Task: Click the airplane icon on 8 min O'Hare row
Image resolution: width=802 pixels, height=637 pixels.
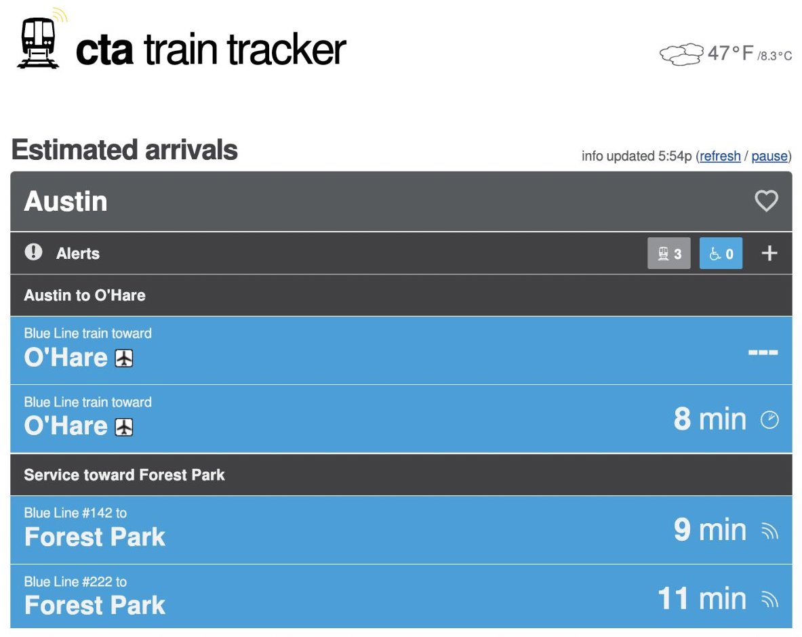Action: click(x=124, y=427)
